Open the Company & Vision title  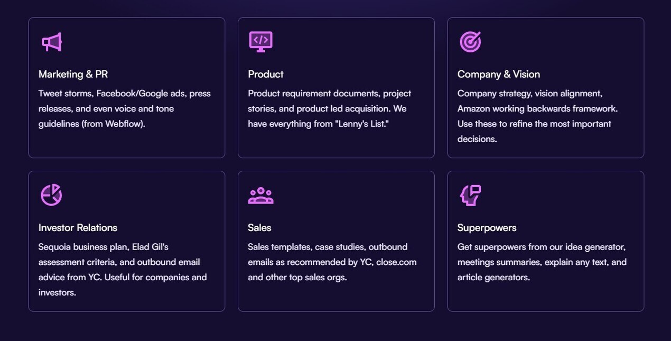498,74
